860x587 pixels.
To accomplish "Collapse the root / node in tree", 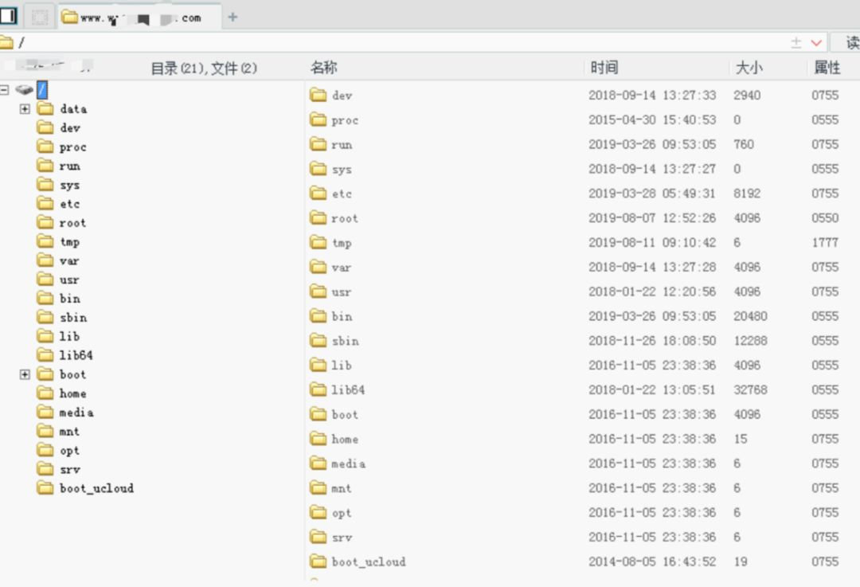I will pos(5,89).
